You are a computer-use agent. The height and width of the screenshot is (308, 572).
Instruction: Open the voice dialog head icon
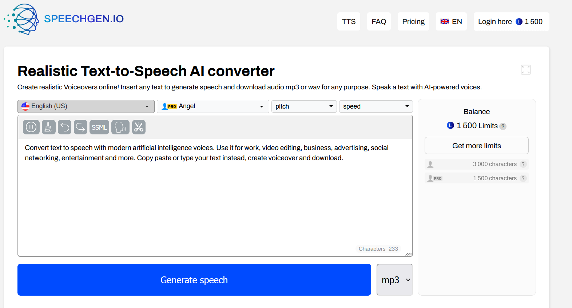[x=120, y=127]
